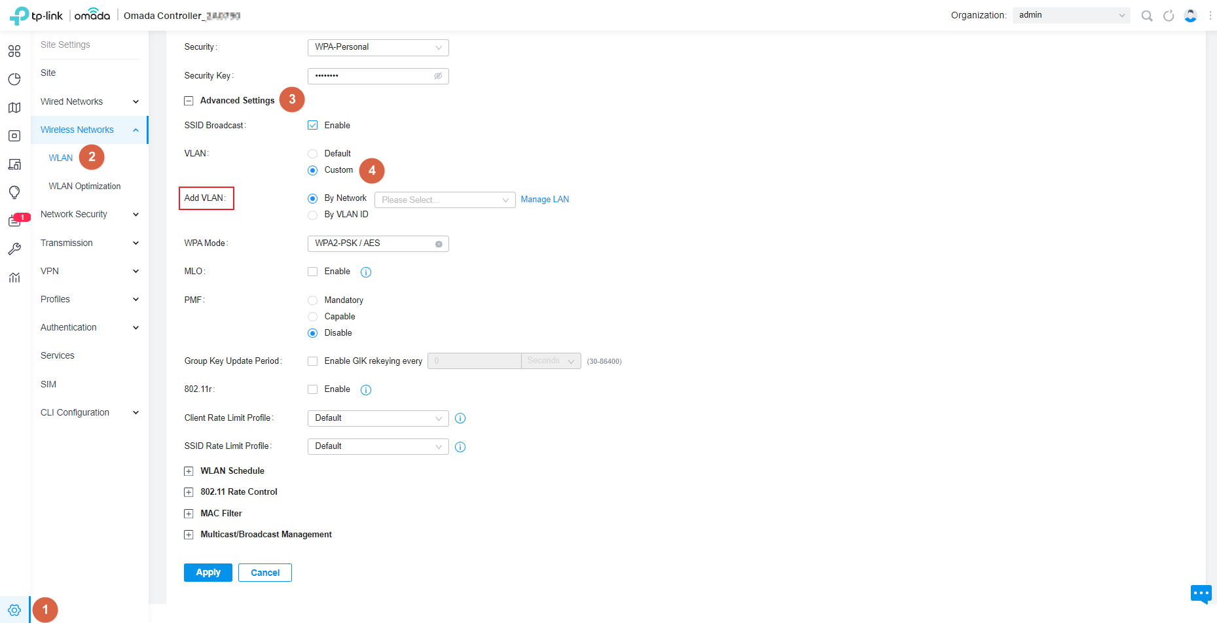
Task: Open the Settings gear icon at bottom
Action: tap(14, 610)
